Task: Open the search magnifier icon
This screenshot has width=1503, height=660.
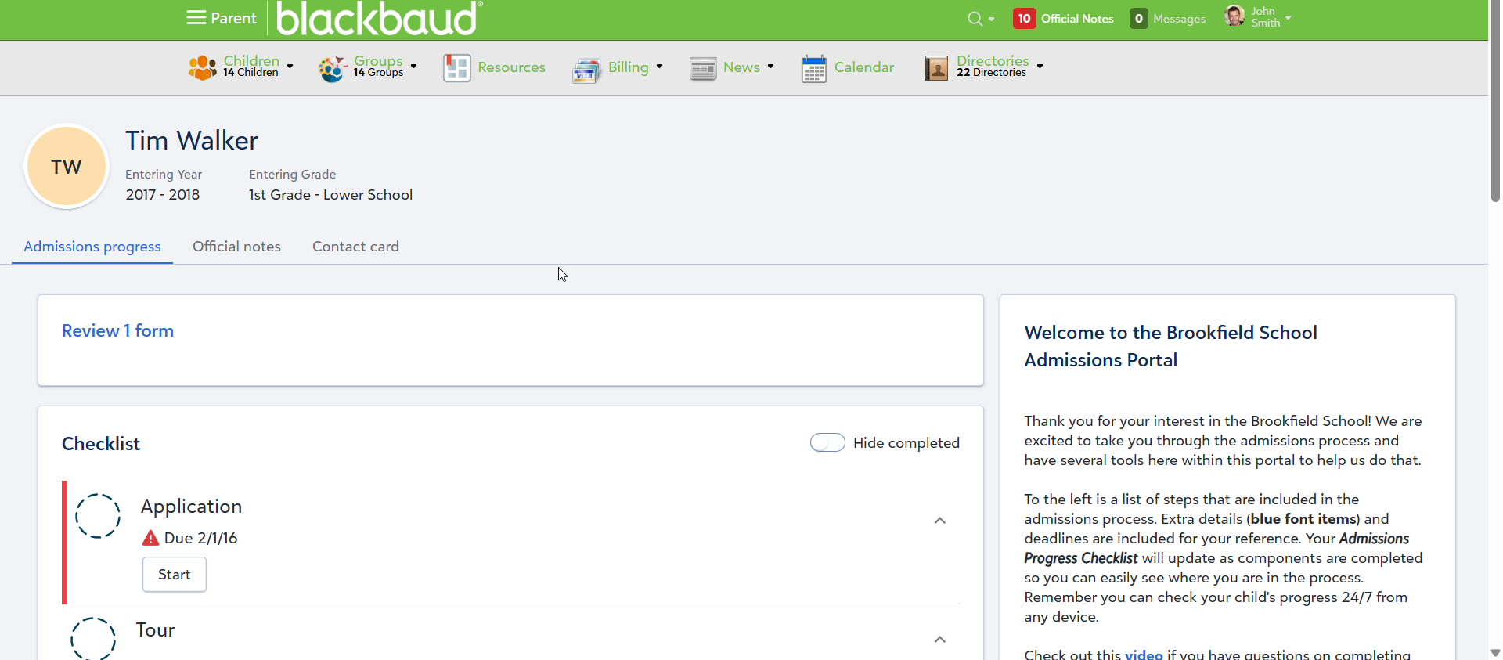Action: tap(975, 19)
